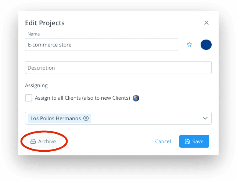Save the project changes
237x181 pixels.
click(194, 141)
